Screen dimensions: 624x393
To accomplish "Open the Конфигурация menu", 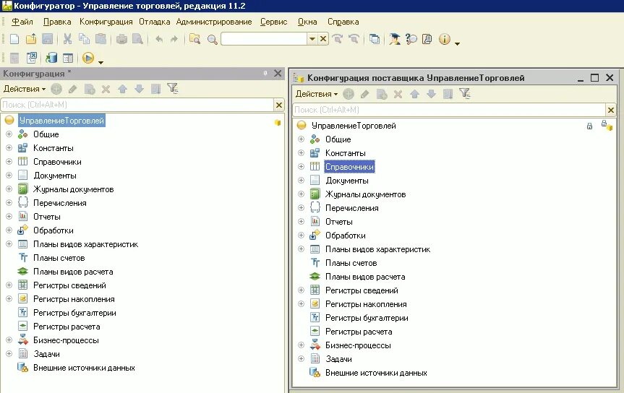I will (x=106, y=22).
